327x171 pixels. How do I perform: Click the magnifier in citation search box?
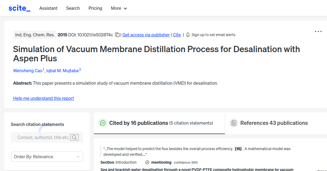[74, 137]
